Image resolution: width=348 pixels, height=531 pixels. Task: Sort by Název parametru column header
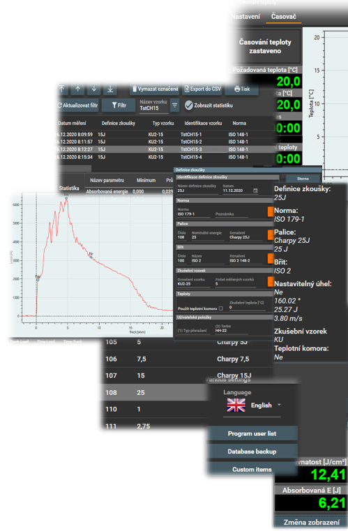(107, 180)
